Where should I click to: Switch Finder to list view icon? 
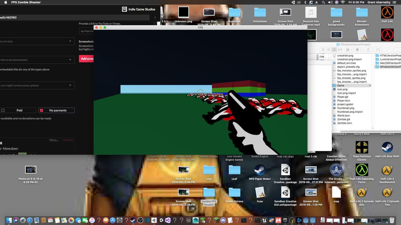329,50
